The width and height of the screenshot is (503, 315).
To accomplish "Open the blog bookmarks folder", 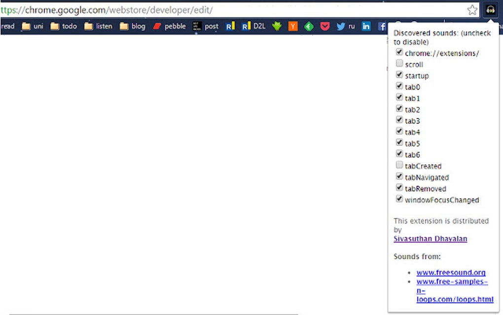I will pyautogui.click(x=132, y=26).
